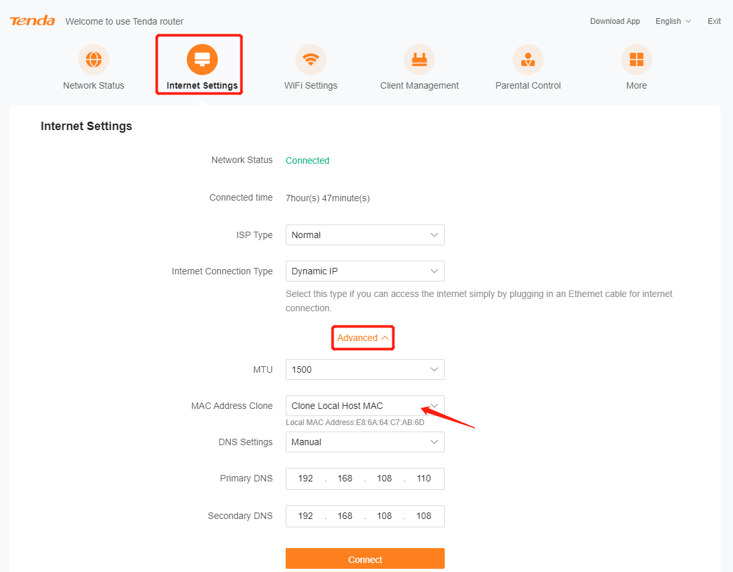The image size is (733, 572).
Task: Change language from English dropdown
Action: pyautogui.click(x=673, y=21)
